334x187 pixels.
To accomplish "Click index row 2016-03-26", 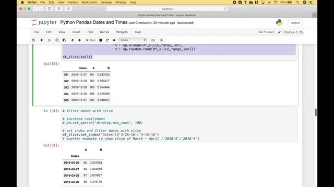I will 71,163.
